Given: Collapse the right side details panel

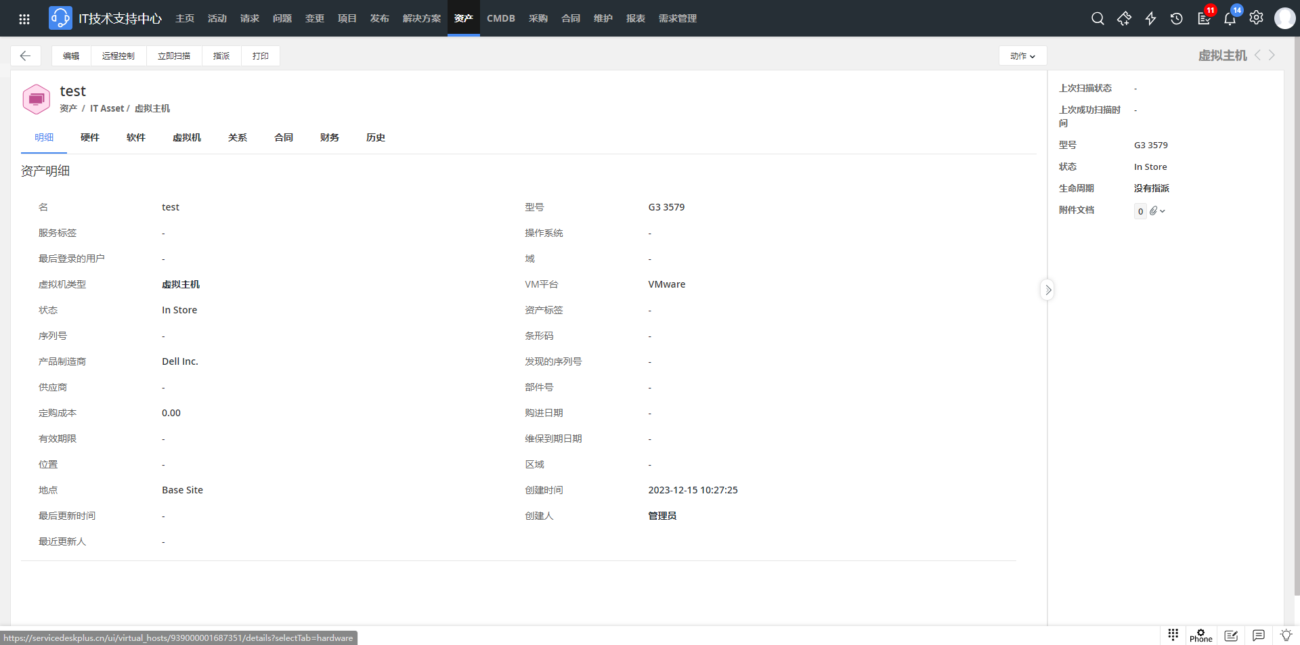Looking at the screenshot, I should coord(1047,290).
